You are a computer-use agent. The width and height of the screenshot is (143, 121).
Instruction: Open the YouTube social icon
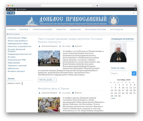tap(13, 13)
